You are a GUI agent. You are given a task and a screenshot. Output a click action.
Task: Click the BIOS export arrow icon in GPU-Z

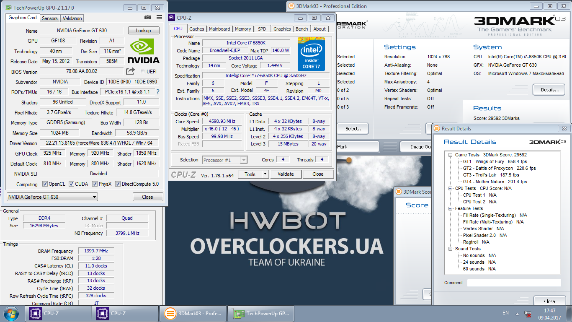pyautogui.click(x=131, y=71)
